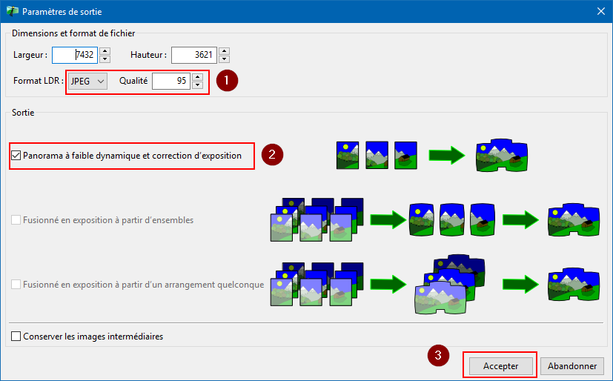Viewport: 613px width, 381px height.
Task: Click the Accepter button
Action: point(501,366)
